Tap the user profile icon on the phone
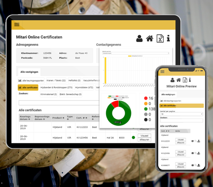The image size is (213, 187). tap(172, 80)
